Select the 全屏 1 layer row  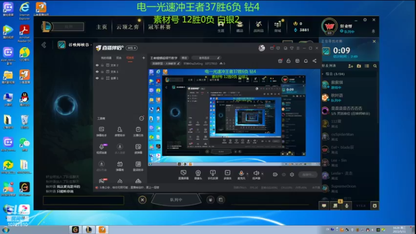(x=121, y=78)
